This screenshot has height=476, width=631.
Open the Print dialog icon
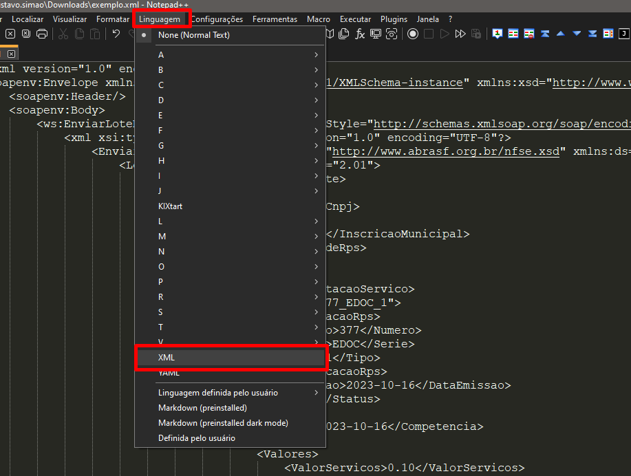tap(42, 34)
